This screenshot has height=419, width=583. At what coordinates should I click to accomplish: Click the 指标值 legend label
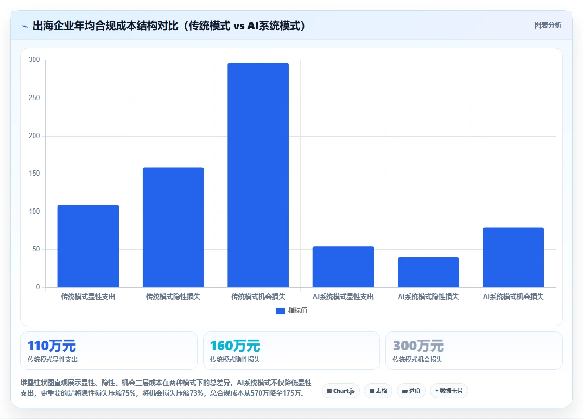pos(297,311)
